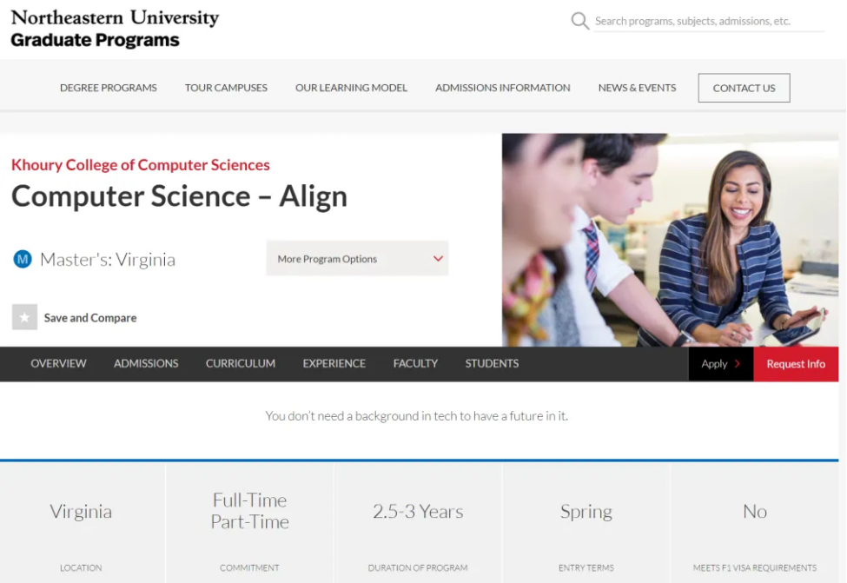Open the Tour Campuses menu
Image resolution: width=847 pixels, height=583 pixels.
click(226, 88)
